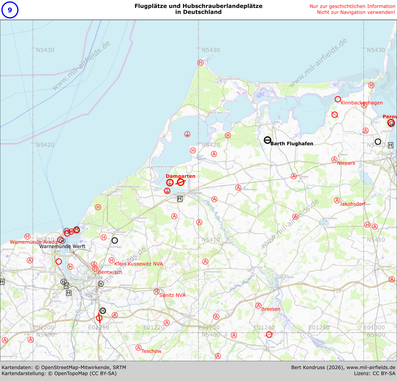This screenshot has height=381, width=397.
Task: Click the Breesen red A airfield marker
Action: point(258,306)
